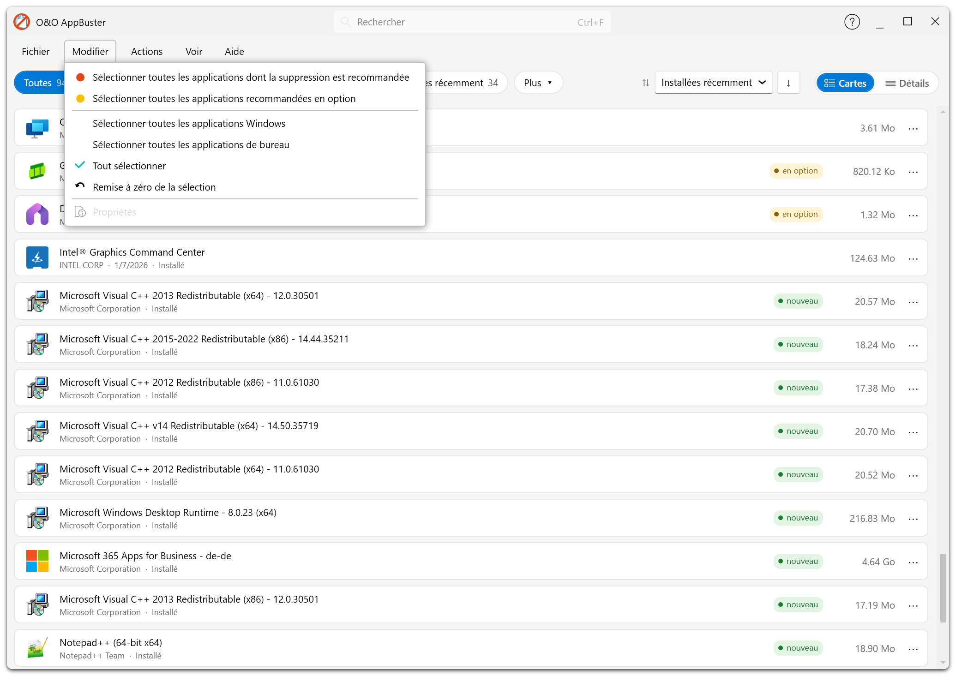Click the scrollbar up arrow

[x=943, y=112]
